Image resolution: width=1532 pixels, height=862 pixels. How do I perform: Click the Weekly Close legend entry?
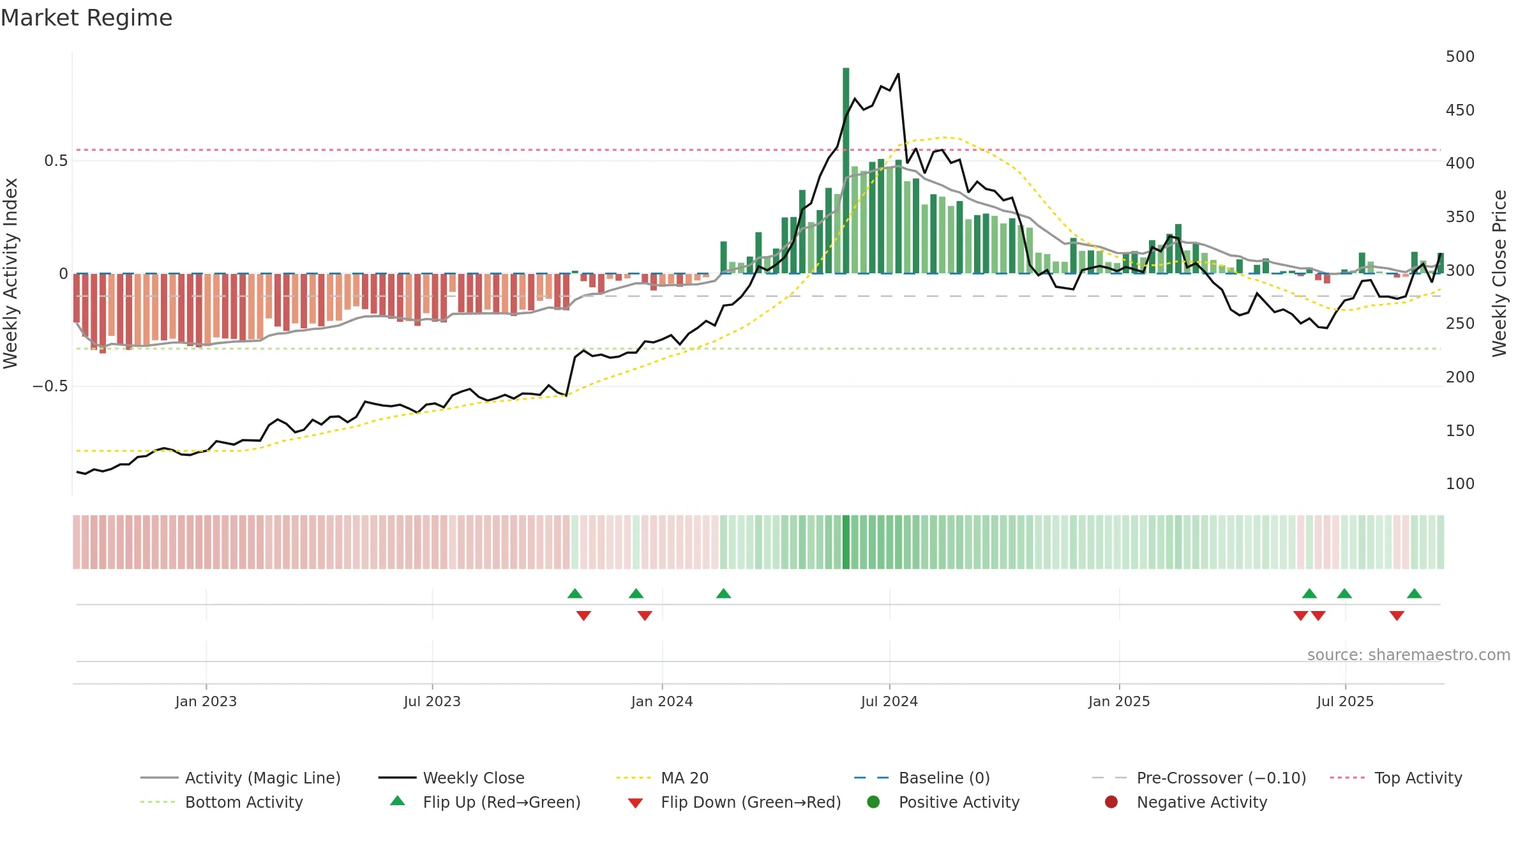pyautogui.click(x=452, y=778)
